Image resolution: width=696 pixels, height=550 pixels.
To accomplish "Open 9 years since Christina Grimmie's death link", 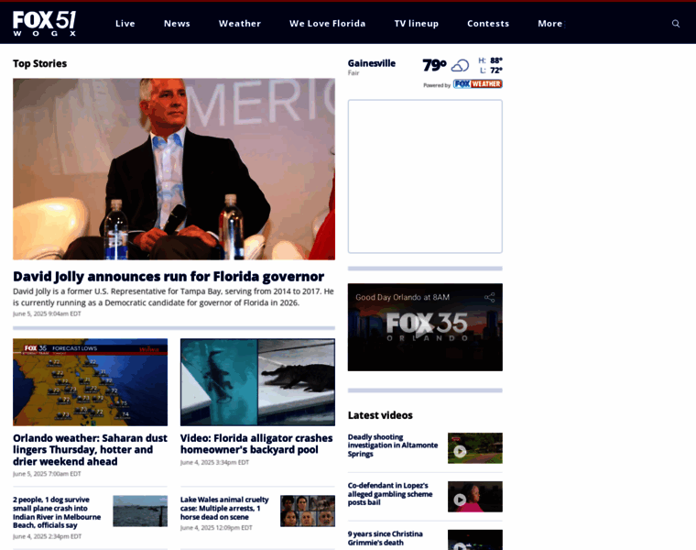I will pyautogui.click(x=386, y=538).
